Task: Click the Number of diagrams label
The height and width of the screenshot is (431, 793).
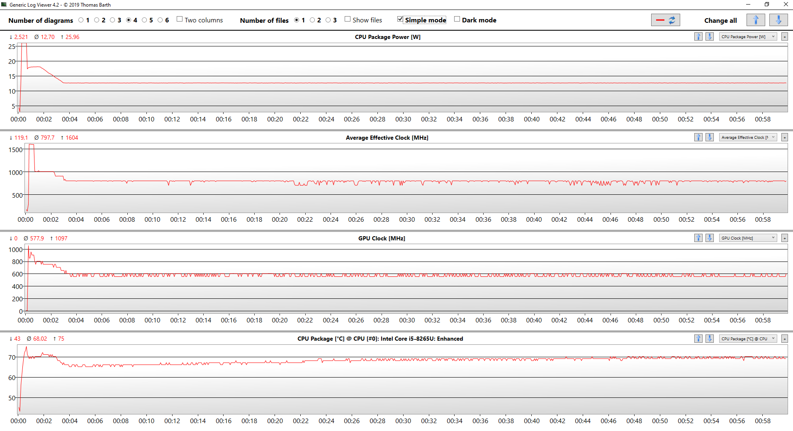Action: point(41,20)
